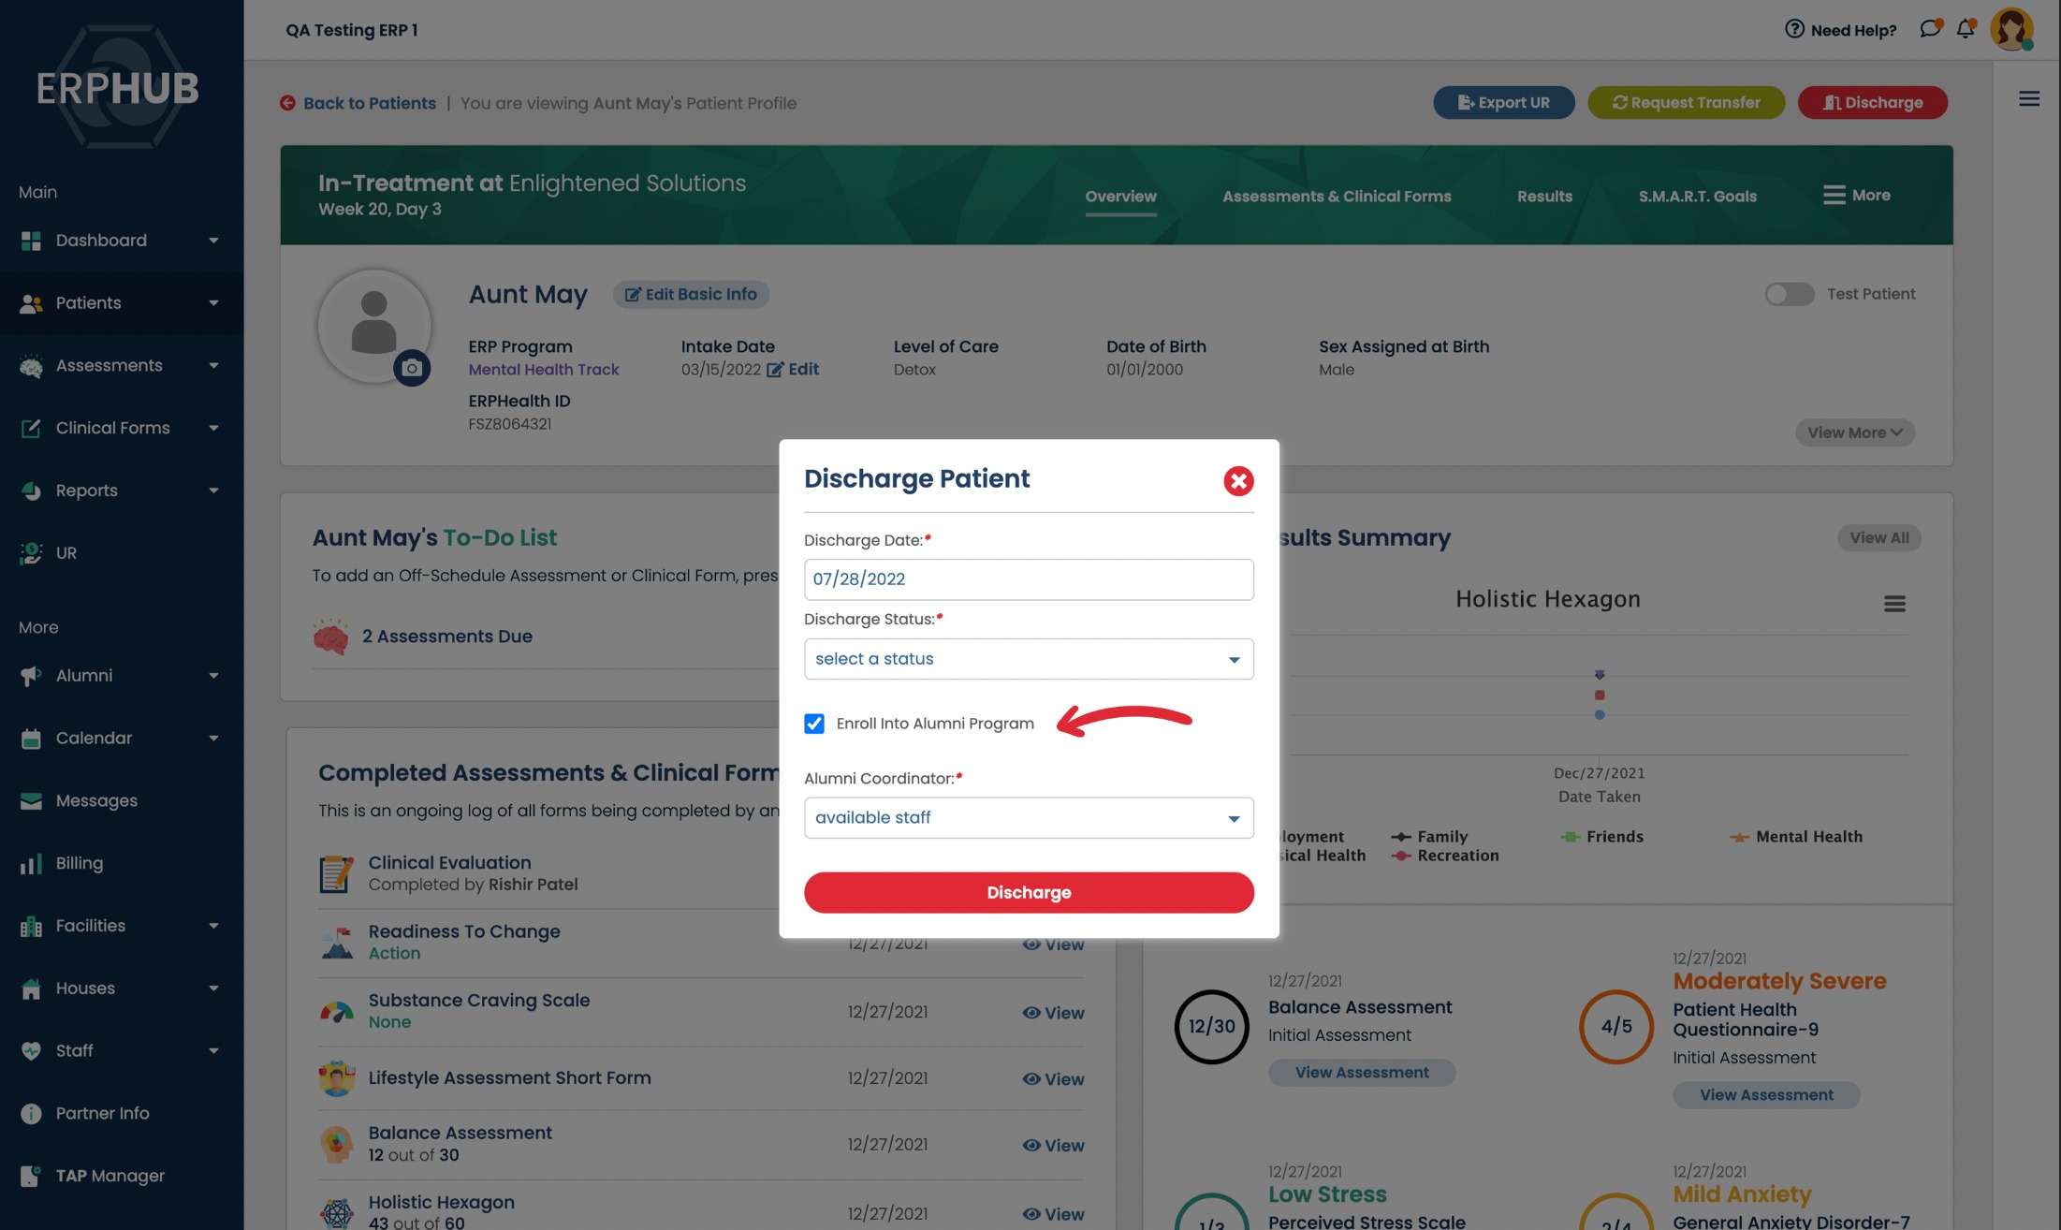
Task: Open the More tab menu
Action: pos(1856,196)
